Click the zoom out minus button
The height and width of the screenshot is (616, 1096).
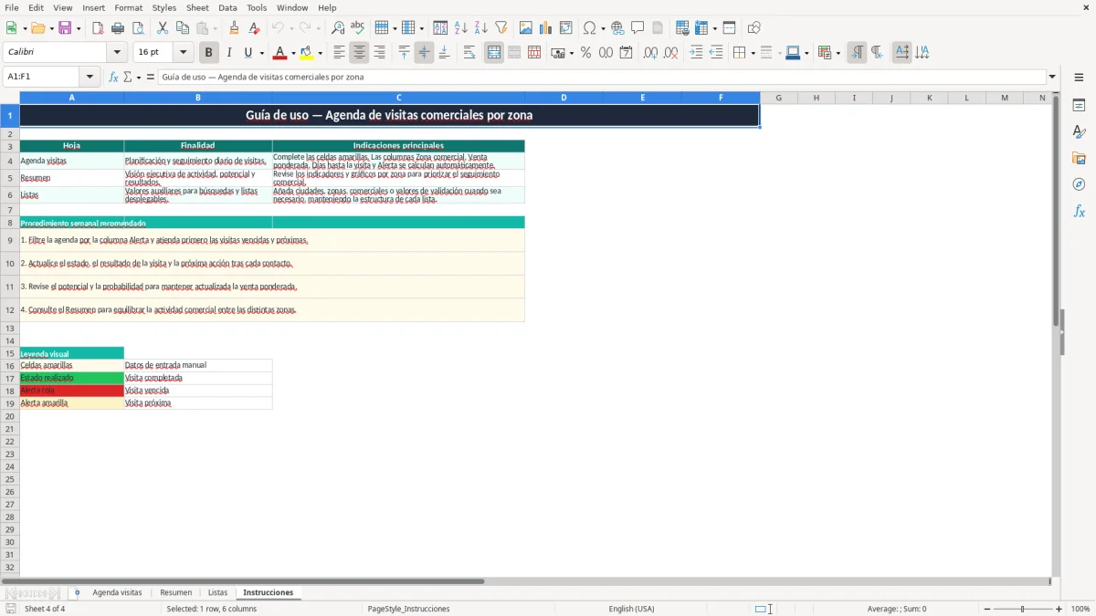click(987, 609)
